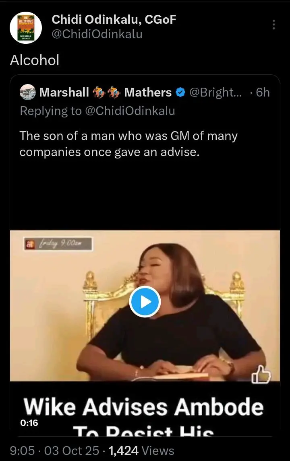Viewport: 290px width, 461px height.
Task: Open the @ChidiOdinkalu mention in "Replying to"
Action: pos(130,111)
